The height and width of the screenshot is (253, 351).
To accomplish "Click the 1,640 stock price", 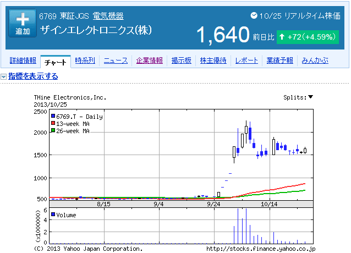I will click(223, 35).
